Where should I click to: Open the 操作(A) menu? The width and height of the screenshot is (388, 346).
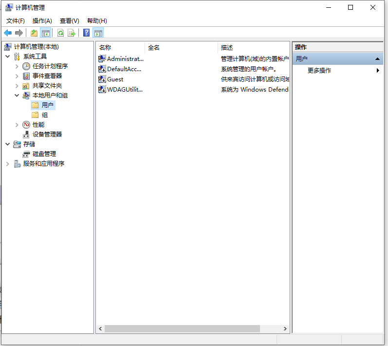coord(42,21)
